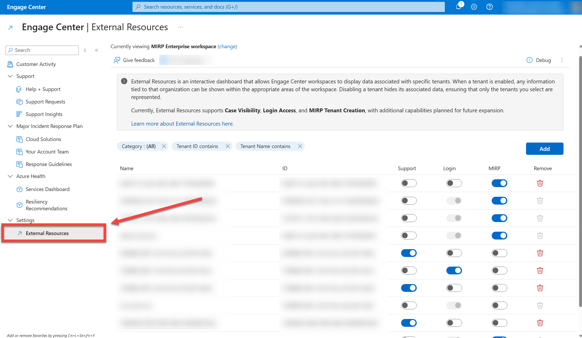This screenshot has width=582, height=338.
Task: Open the vertical more options menu near Debug
Action: (x=562, y=60)
